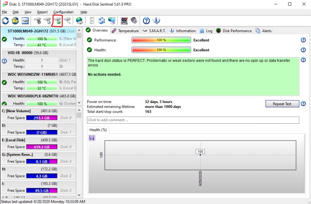The height and width of the screenshot is (204, 311).
Task: Click the Performance 100 % gradient bar
Action: pyautogui.click(x=161, y=40)
